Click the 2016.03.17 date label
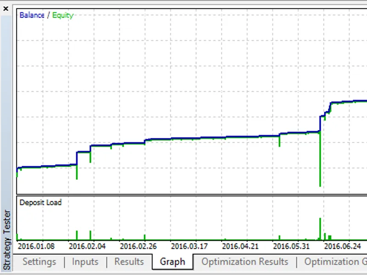This screenshot has width=367, height=275. pyautogui.click(x=189, y=246)
